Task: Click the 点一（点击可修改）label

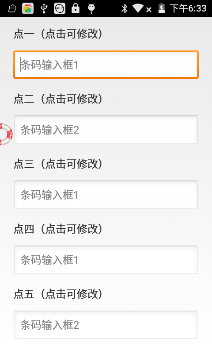Action: tap(58, 34)
